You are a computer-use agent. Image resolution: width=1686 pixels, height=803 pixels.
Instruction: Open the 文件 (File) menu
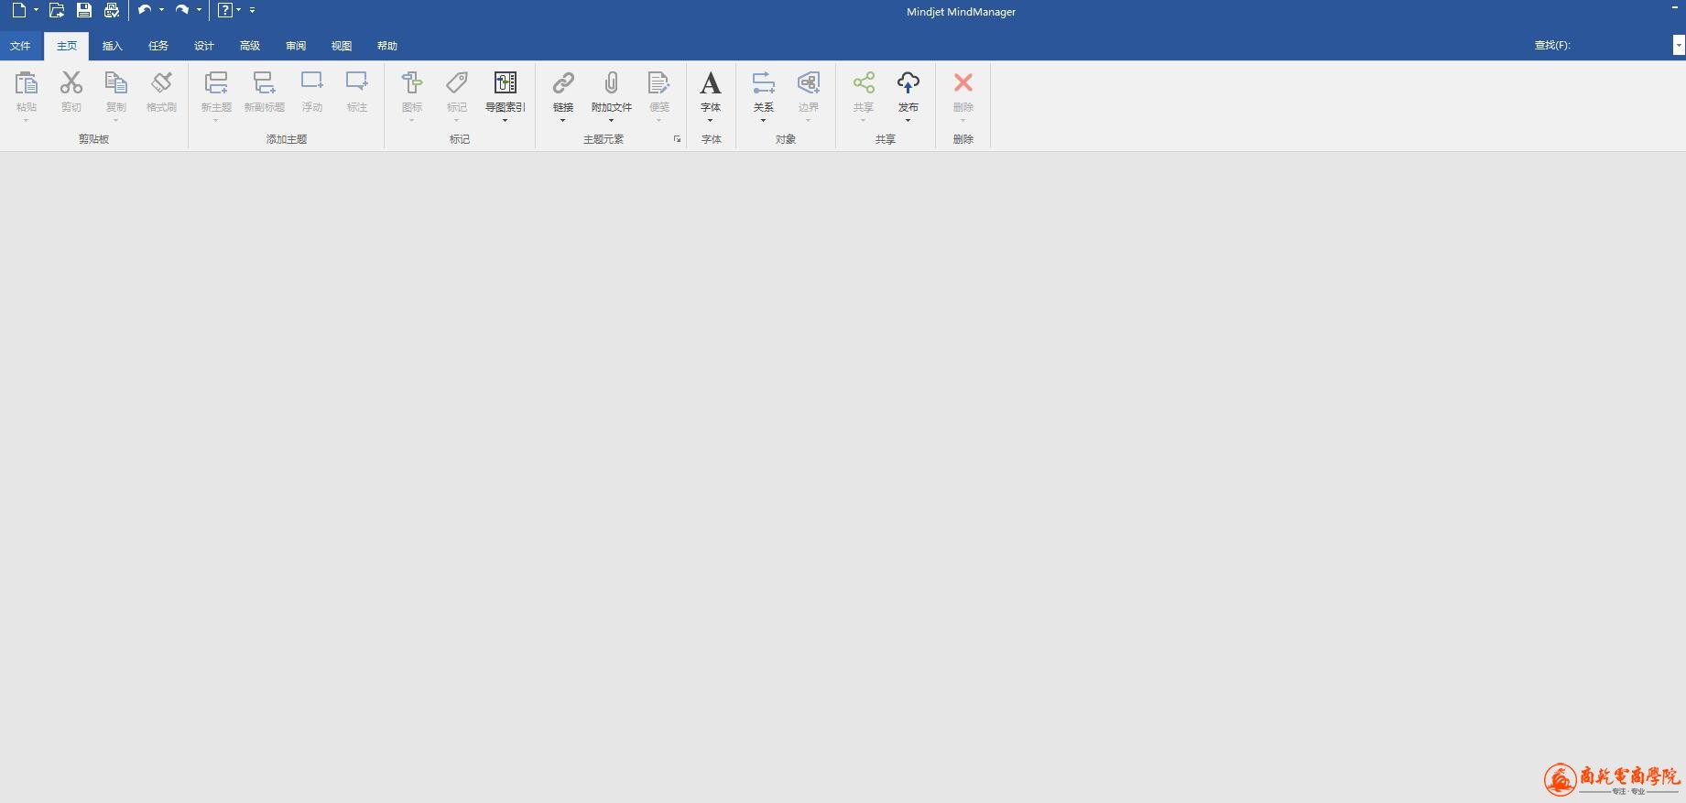(20, 46)
